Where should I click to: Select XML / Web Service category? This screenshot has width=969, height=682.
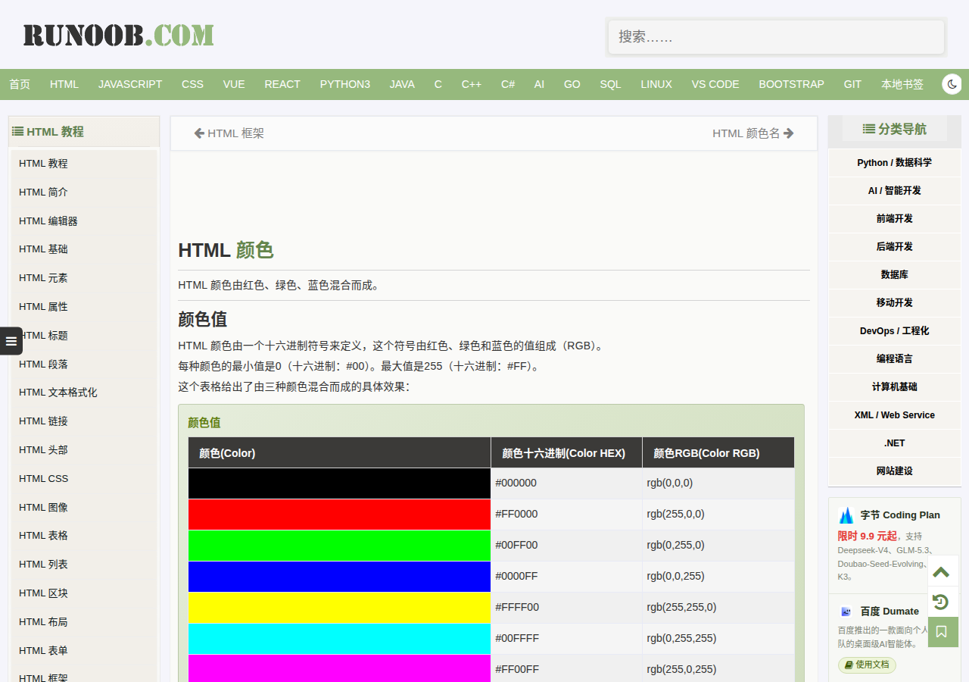coord(895,415)
